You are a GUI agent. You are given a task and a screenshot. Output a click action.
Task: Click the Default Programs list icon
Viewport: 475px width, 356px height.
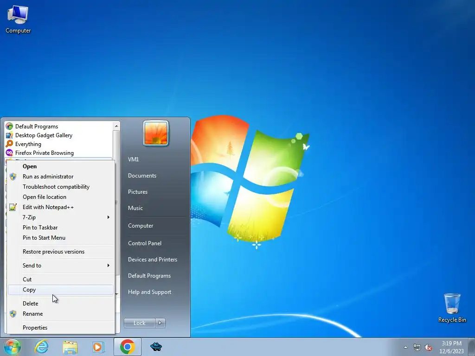[9, 126]
